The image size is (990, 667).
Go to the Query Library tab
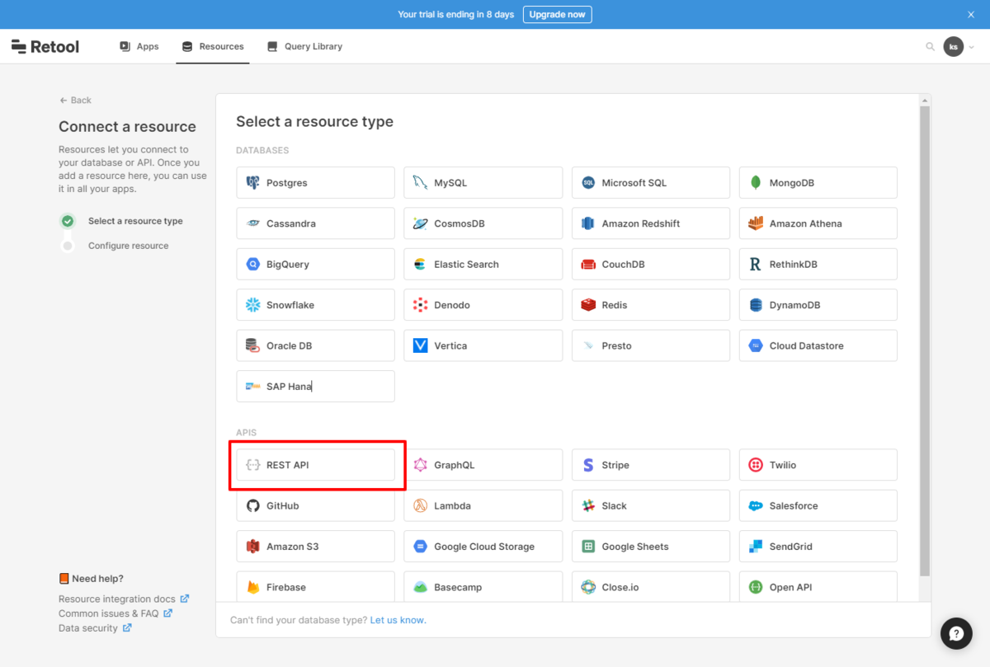pos(304,47)
